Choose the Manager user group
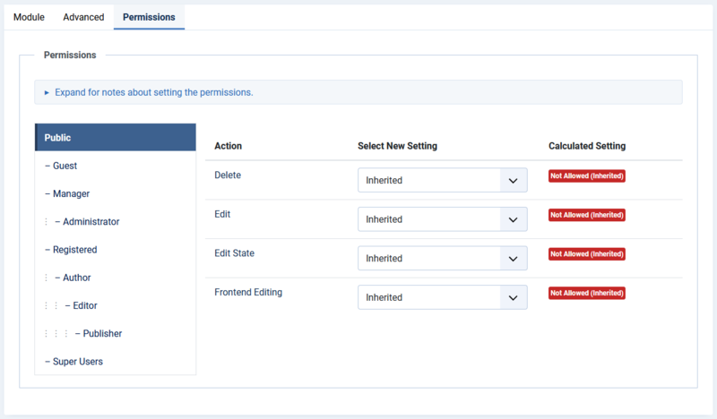Viewport: 717px width, 419px height. point(116,193)
